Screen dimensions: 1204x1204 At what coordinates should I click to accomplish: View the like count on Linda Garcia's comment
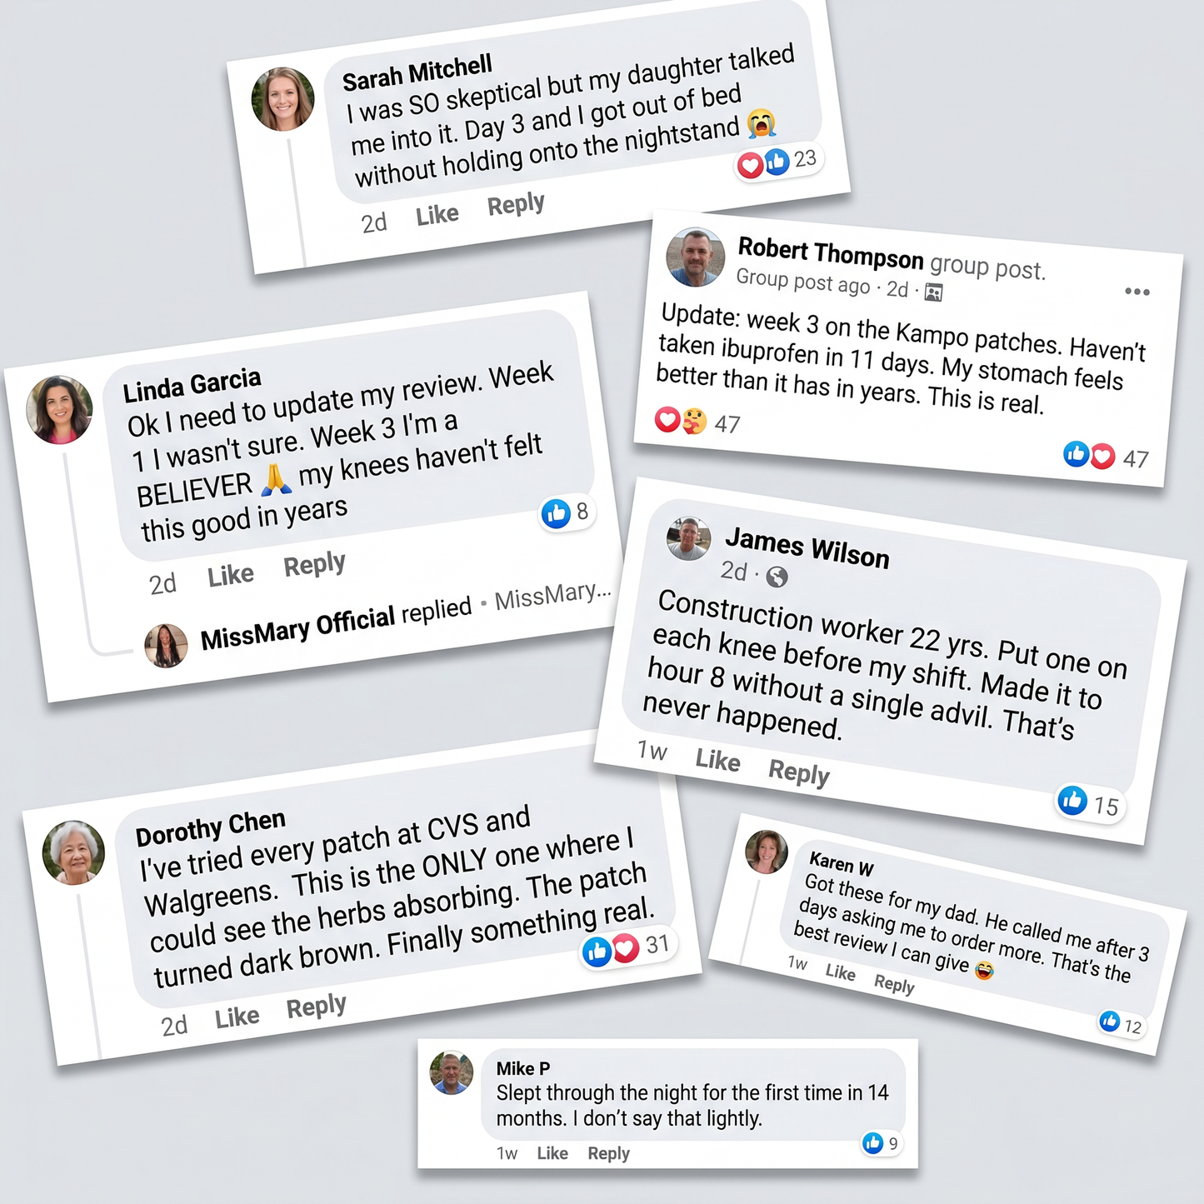567,512
